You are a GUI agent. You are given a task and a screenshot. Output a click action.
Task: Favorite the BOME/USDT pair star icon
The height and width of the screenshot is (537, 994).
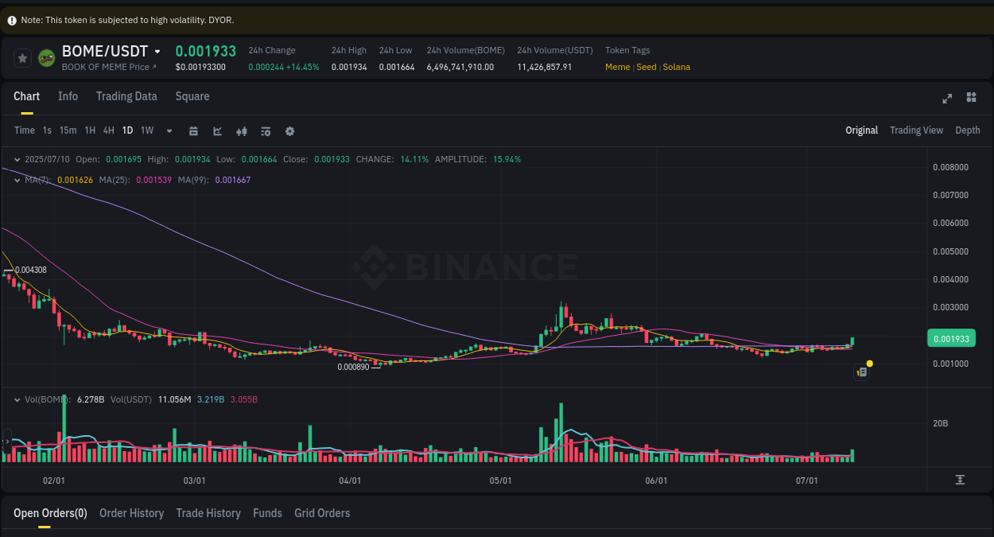(22, 57)
